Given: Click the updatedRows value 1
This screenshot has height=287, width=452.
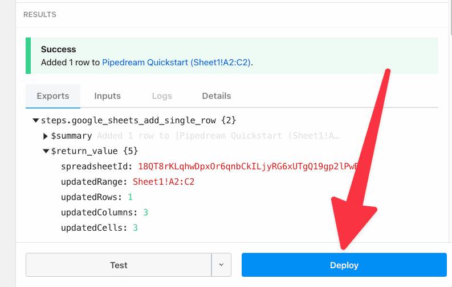Looking at the screenshot, I should (x=131, y=197).
